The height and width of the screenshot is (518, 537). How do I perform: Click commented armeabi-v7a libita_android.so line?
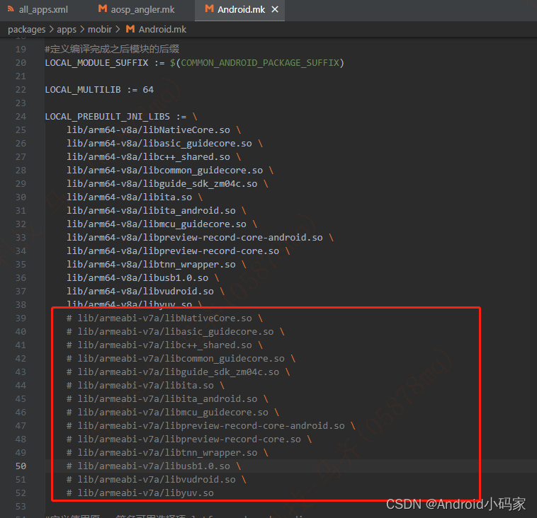pos(167,398)
